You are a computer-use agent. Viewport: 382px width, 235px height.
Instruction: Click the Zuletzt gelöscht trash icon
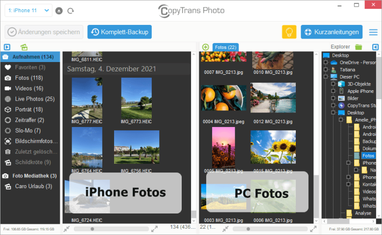[8, 151]
